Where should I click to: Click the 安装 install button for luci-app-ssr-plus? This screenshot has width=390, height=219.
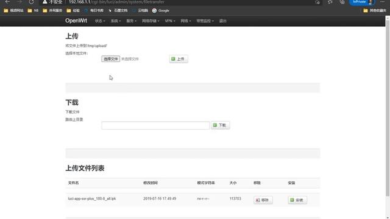pyautogui.click(x=297, y=200)
